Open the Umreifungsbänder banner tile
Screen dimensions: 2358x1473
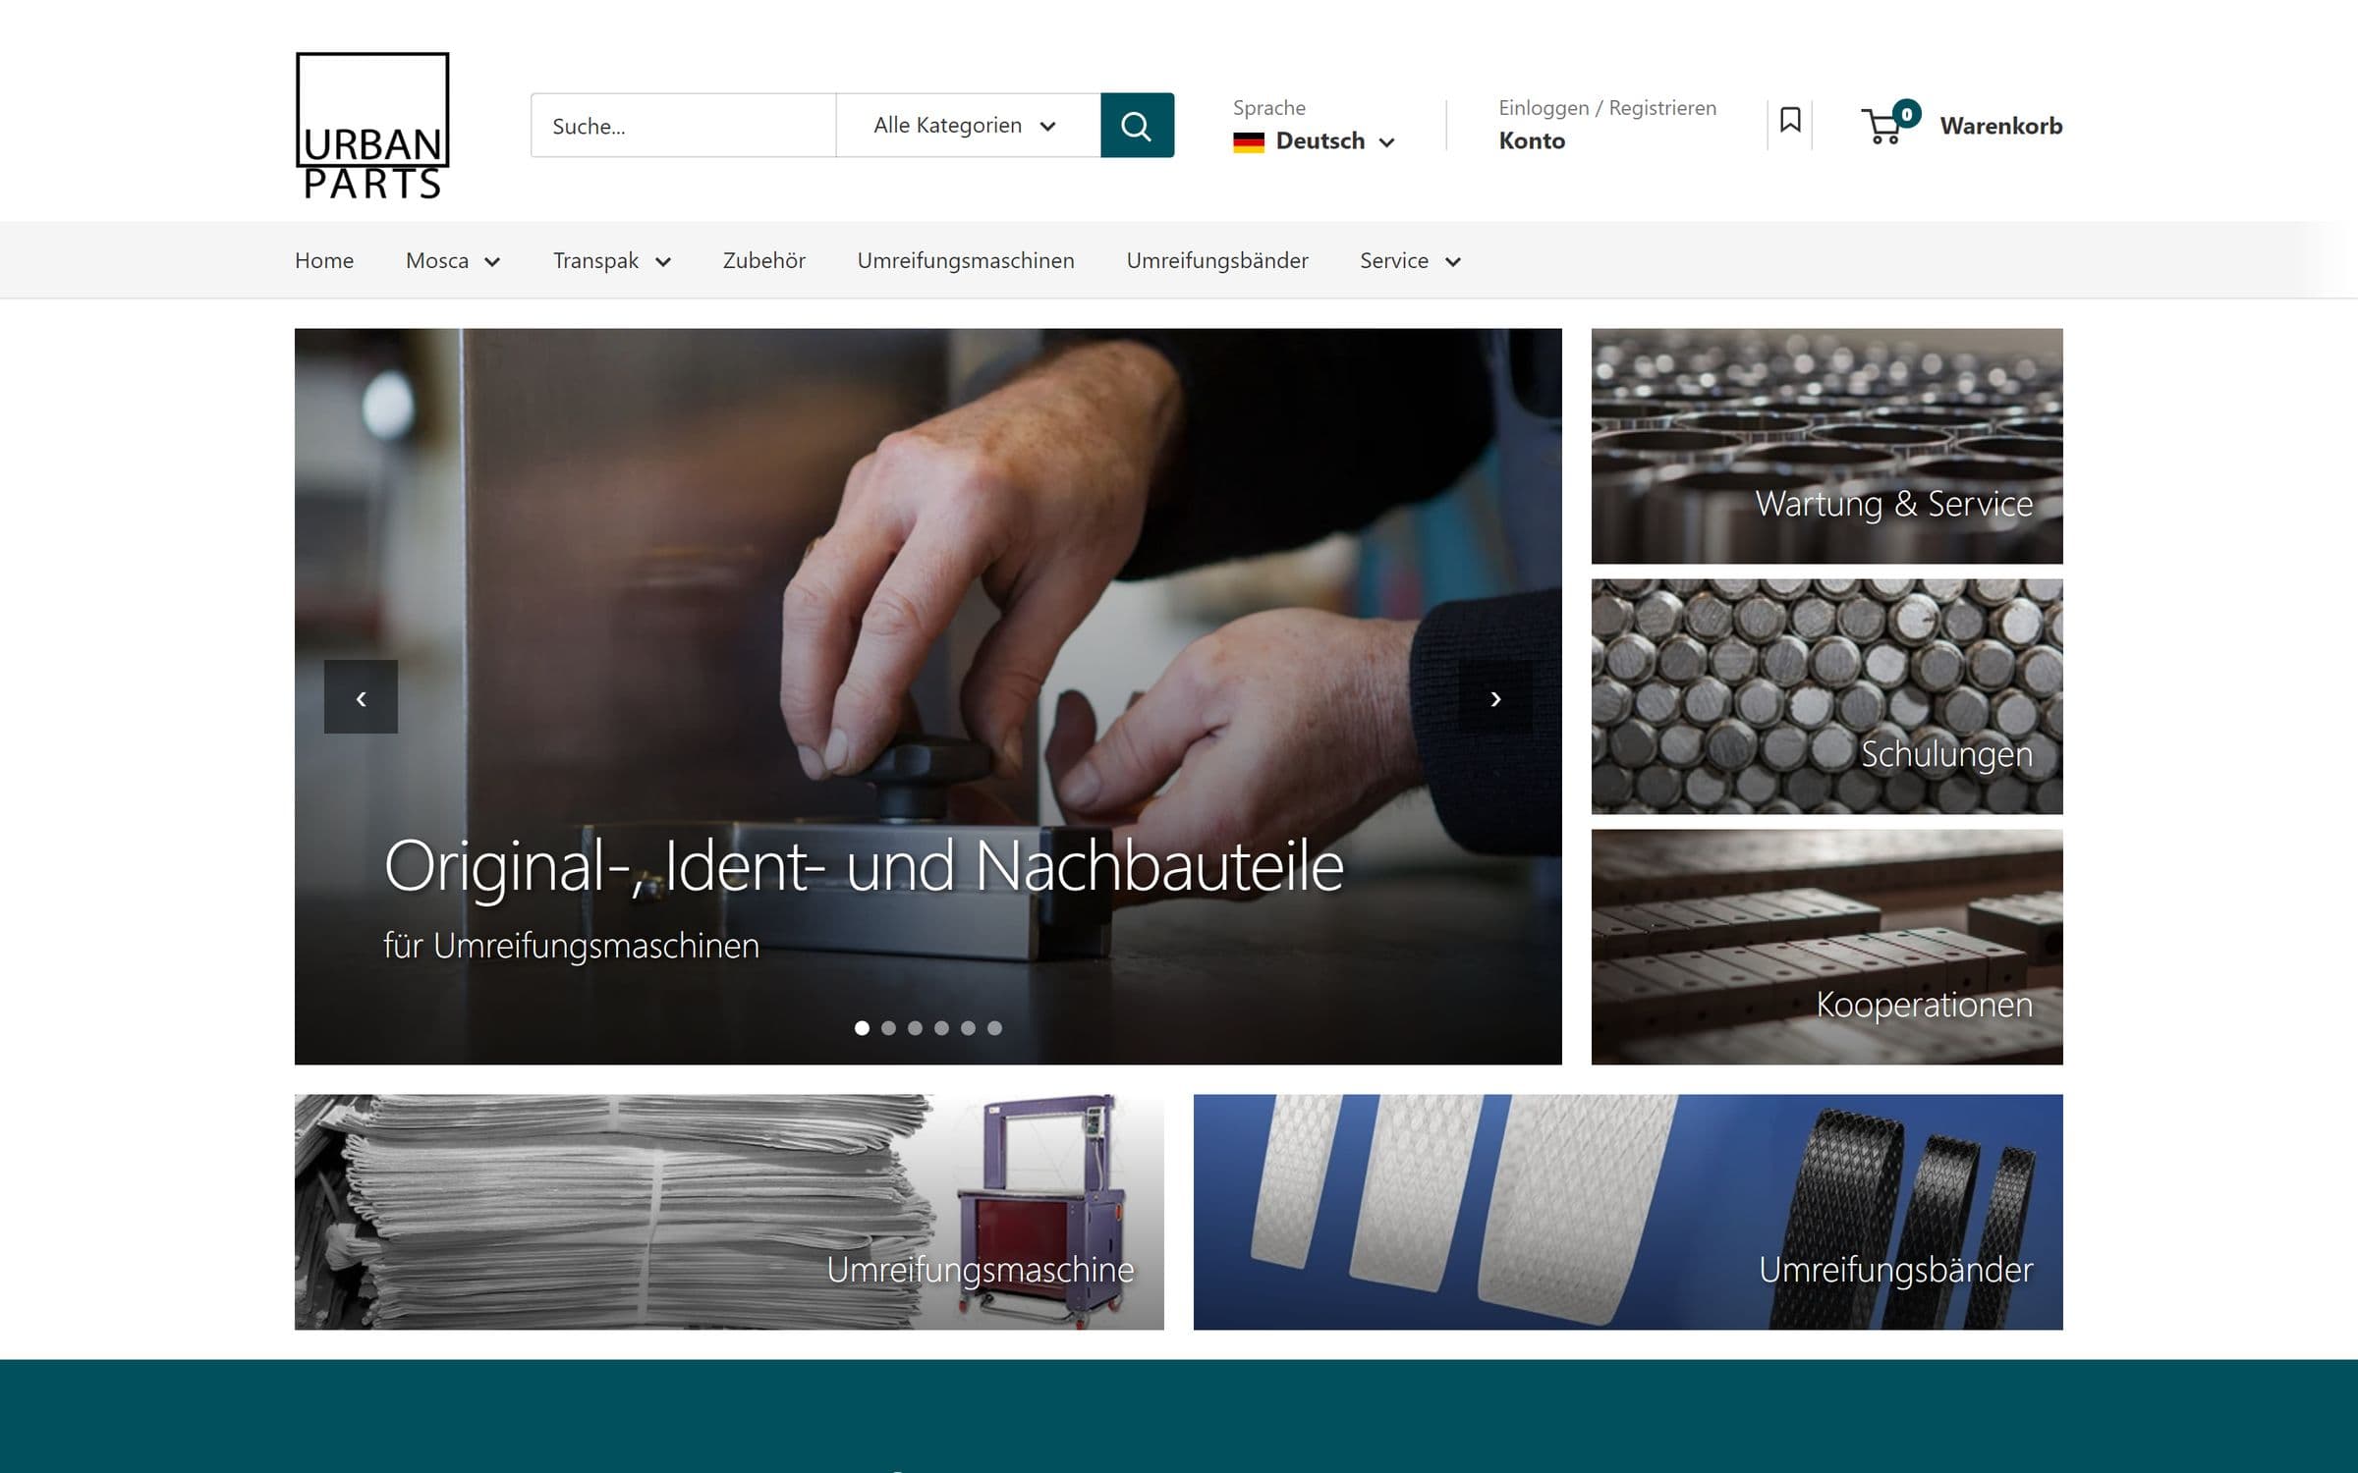pyautogui.click(x=1628, y=1212)
